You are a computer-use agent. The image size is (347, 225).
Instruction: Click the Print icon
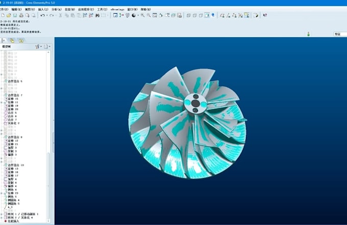coord(21,15)
